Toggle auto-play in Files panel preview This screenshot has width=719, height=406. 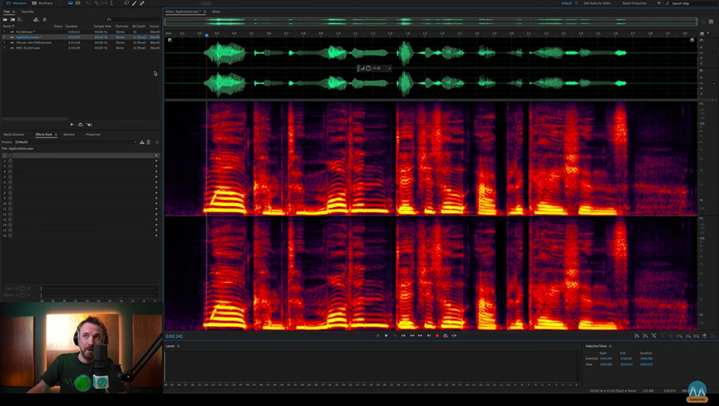pyautogui.click(x=89, y=124)
